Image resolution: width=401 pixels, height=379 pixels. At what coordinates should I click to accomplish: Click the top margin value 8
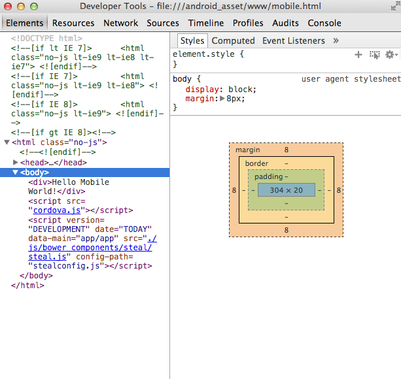287,150
